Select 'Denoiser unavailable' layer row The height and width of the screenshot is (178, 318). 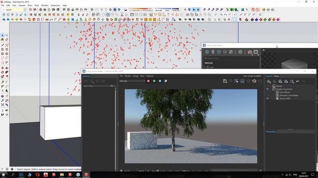(x=289, y=95)
